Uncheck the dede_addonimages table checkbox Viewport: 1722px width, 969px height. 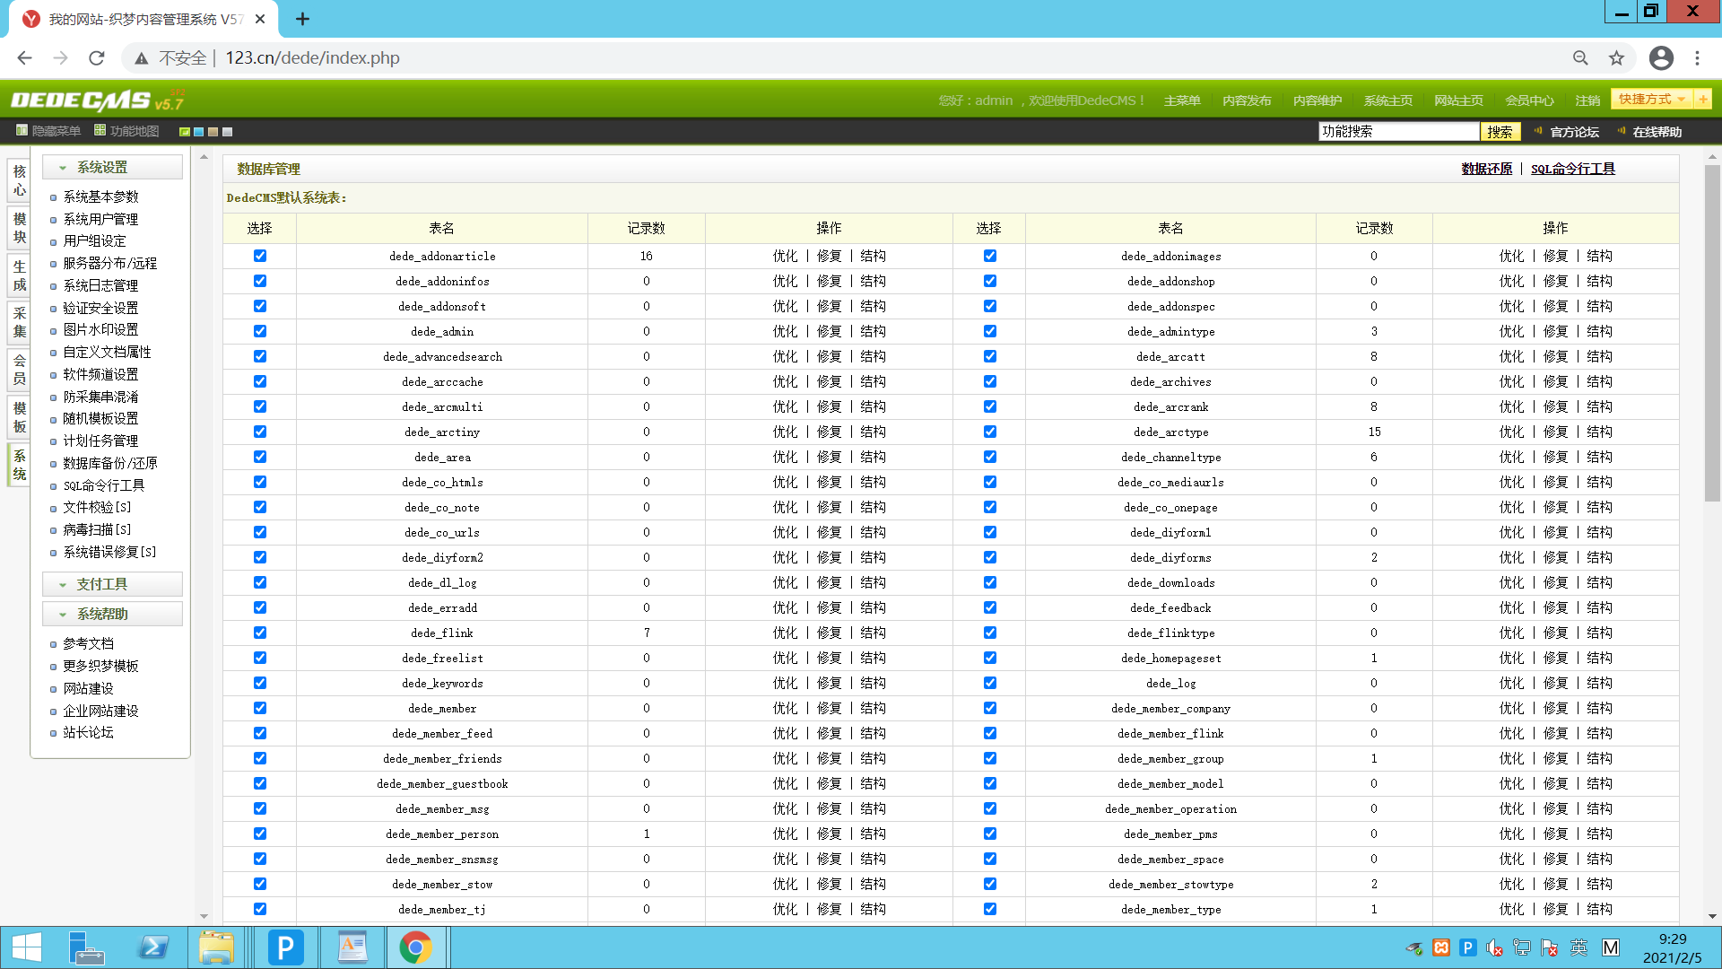pyautogui.click(x=989, y=256)
